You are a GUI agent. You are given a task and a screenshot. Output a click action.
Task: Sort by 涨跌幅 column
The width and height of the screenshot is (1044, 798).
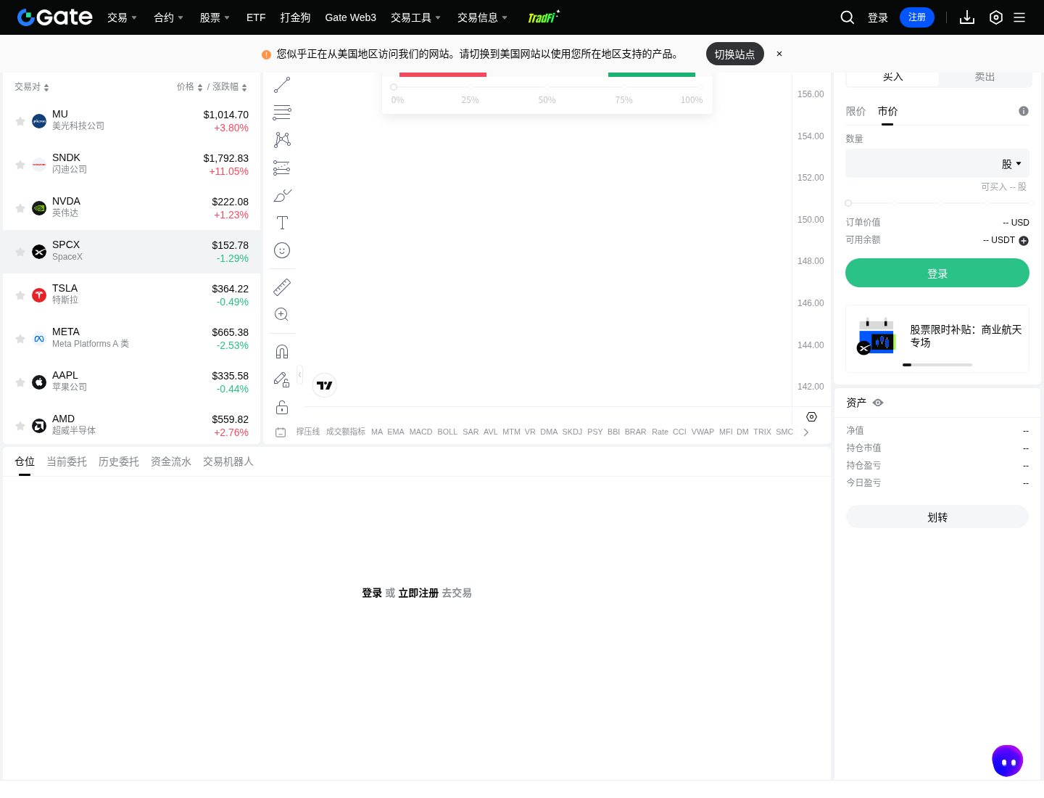(230, 87)
